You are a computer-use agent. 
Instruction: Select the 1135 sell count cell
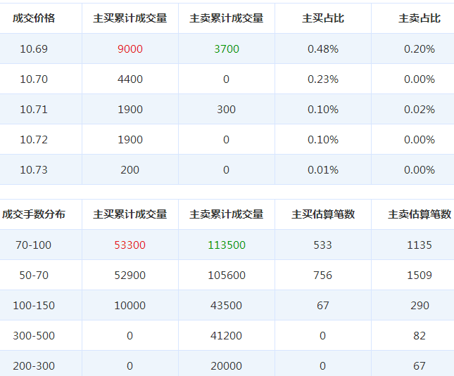click(x=420, y=245)
